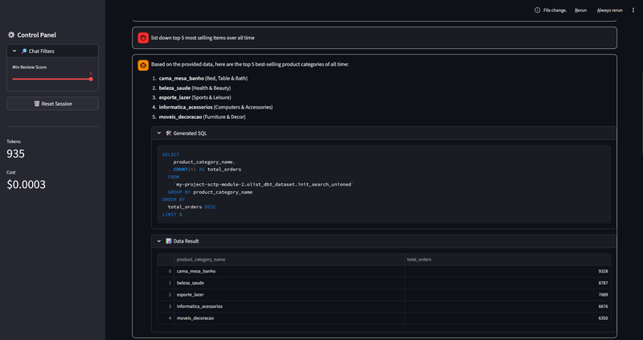Click the magnifier icon beside Chat Filters
This screenshot has width=643, height=340.
pyautogui.click(x=24, y=51)
